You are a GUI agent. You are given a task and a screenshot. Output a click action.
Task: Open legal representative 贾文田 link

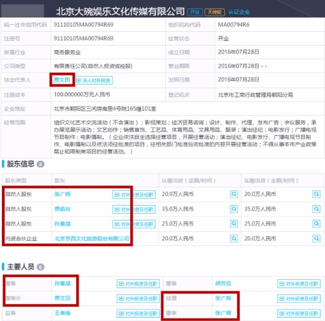[x=62, y=80]
